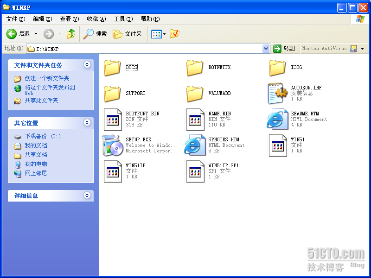Screen dimensions: 371x278
Task: Click 共享此文件夹 link
Action: [x=41, y=101]
